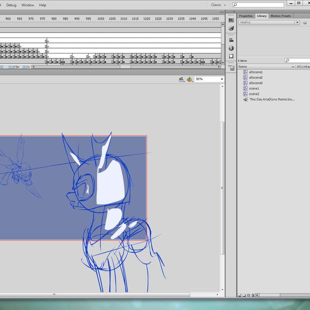Click stage scroll up arrow
Viewport: 310px width, 310px height.
click(222, 86)
